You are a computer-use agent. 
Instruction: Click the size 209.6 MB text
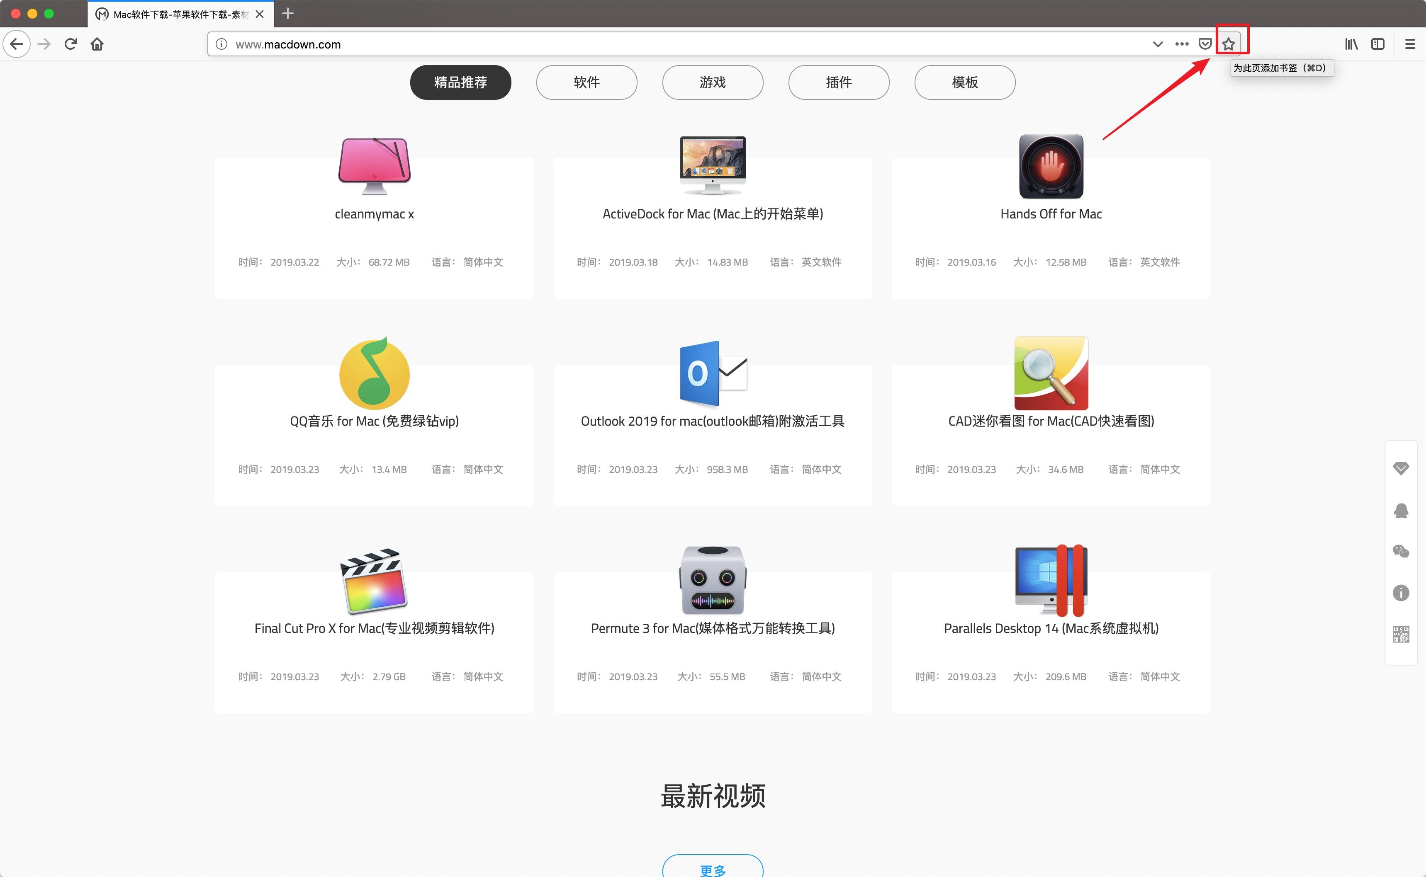tap(1066, 676)
